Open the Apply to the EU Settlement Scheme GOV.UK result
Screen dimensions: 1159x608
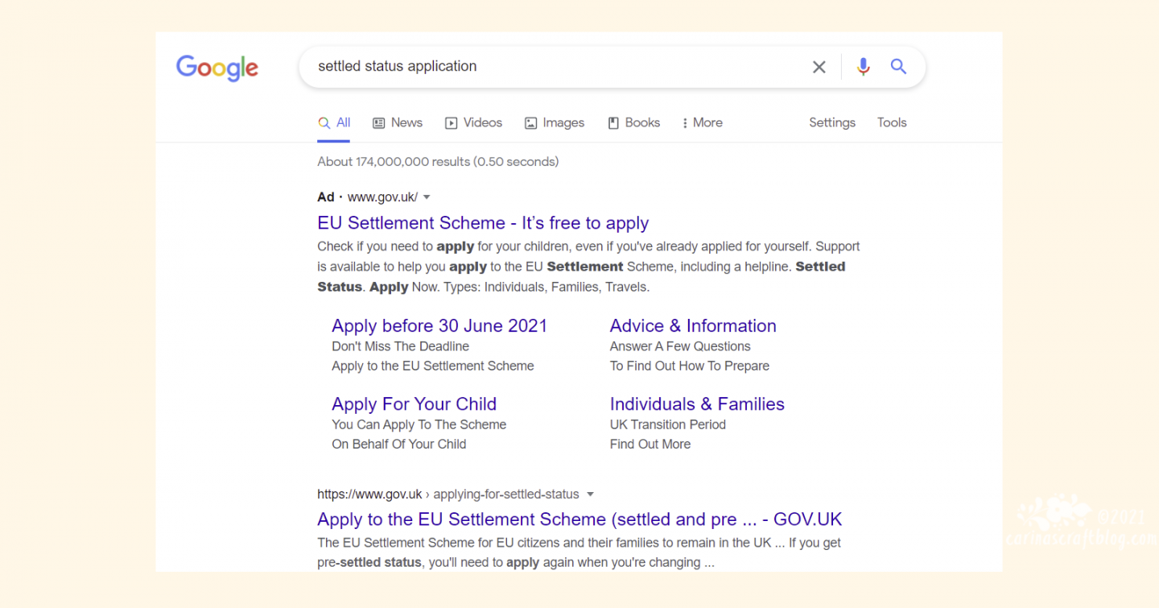tap(579, 519)
